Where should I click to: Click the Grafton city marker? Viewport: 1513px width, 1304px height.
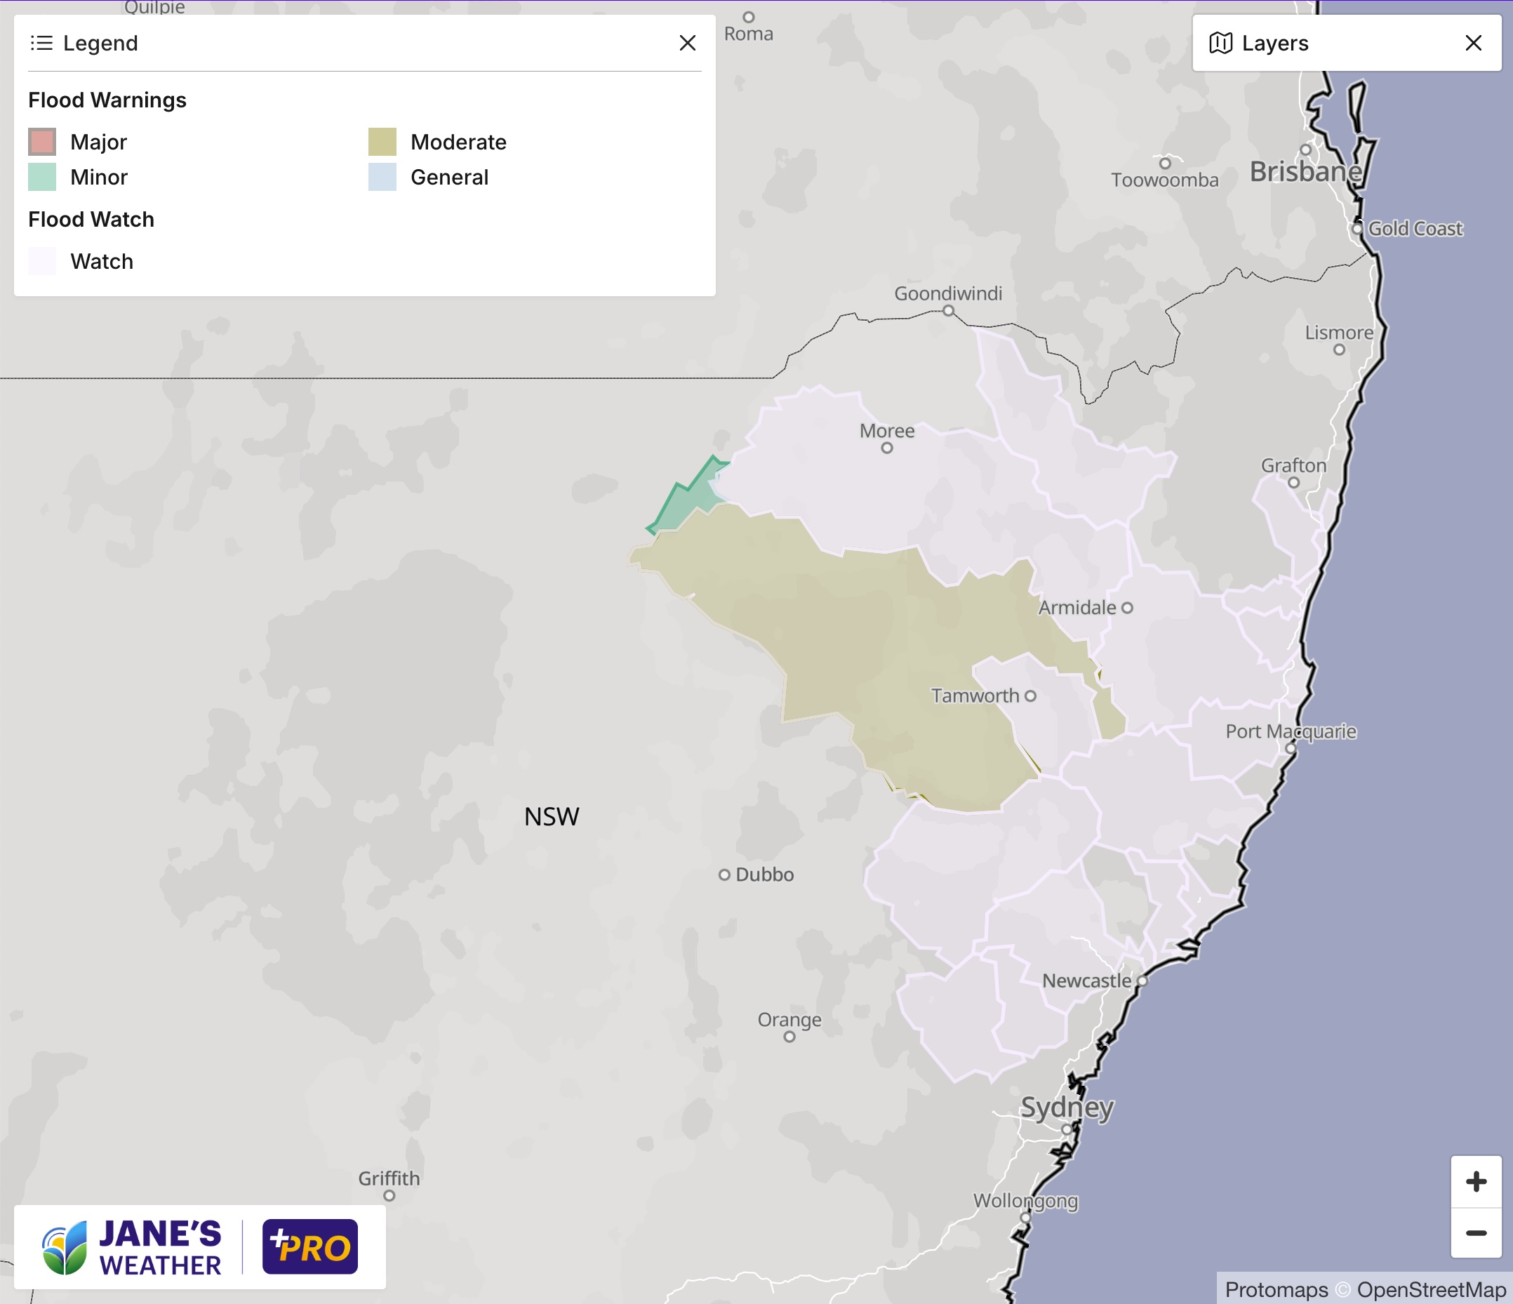pos(1294,483)
